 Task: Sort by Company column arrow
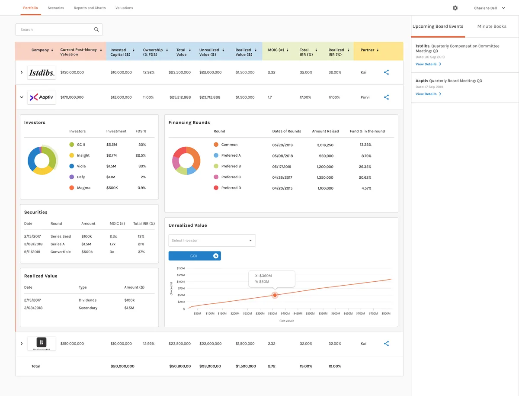pyautogui.click(x=52, y=50)
